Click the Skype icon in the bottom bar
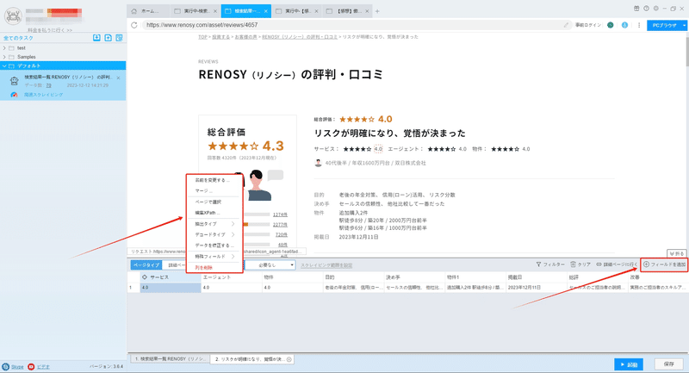This screenshot has height=373, width=689. tap(6, 366)
